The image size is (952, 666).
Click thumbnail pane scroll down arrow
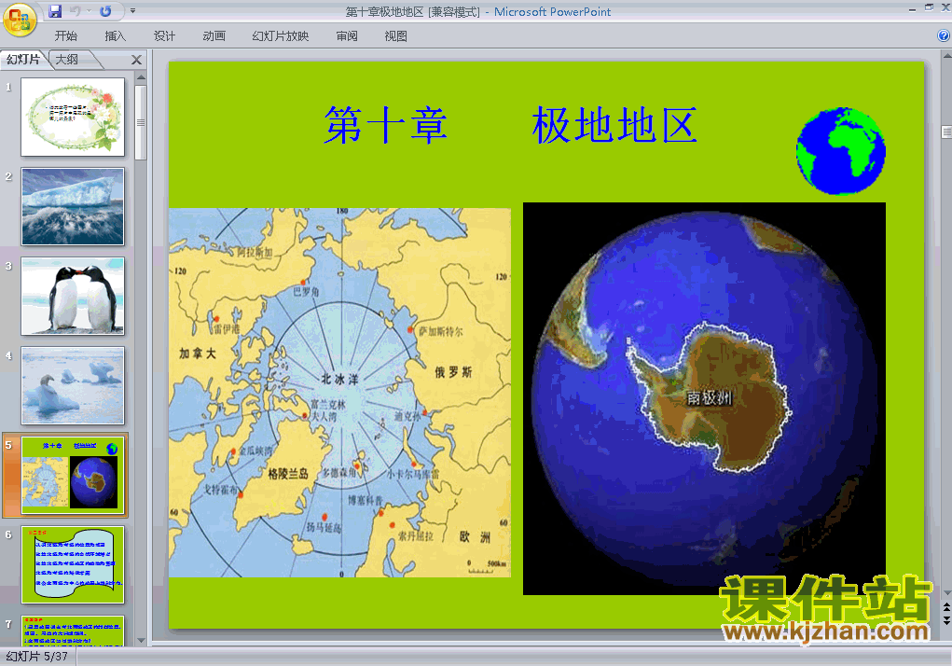[141, 640]
